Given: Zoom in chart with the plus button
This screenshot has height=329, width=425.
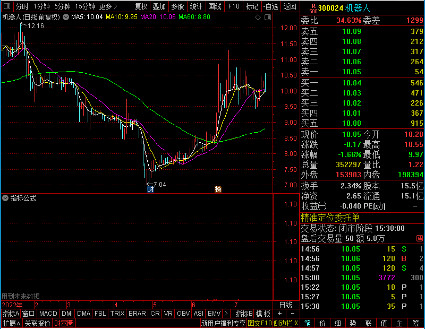Looking at the screenshot, I should pyautogui.click(x=279, y=314).
